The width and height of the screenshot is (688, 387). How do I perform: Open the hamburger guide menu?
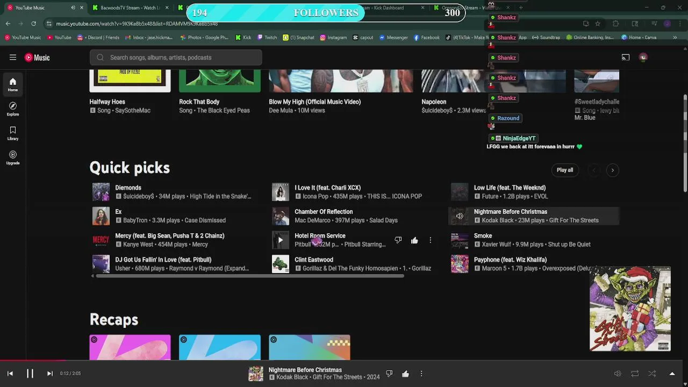(x=13, y=58)
